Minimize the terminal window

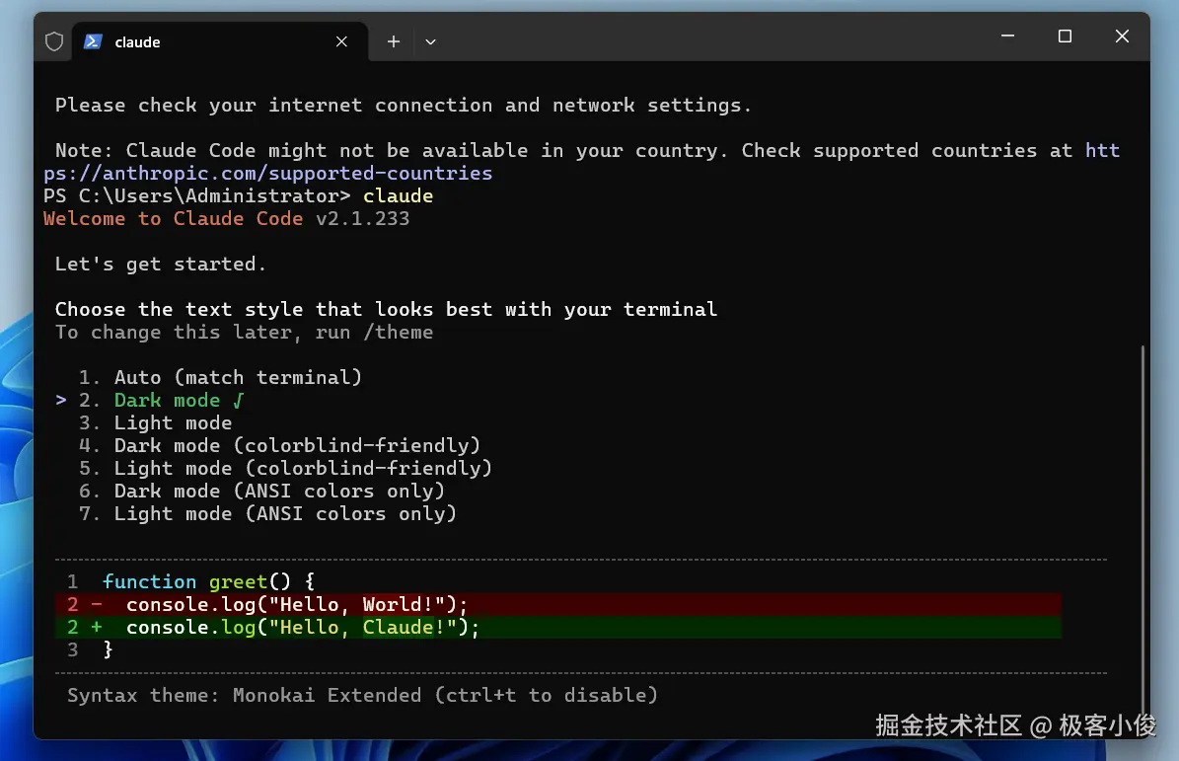pos(1007,37)
